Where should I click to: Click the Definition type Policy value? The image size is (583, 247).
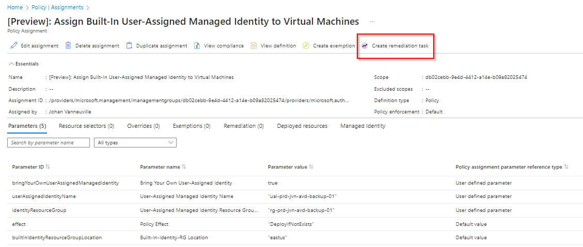click(432, 100)
